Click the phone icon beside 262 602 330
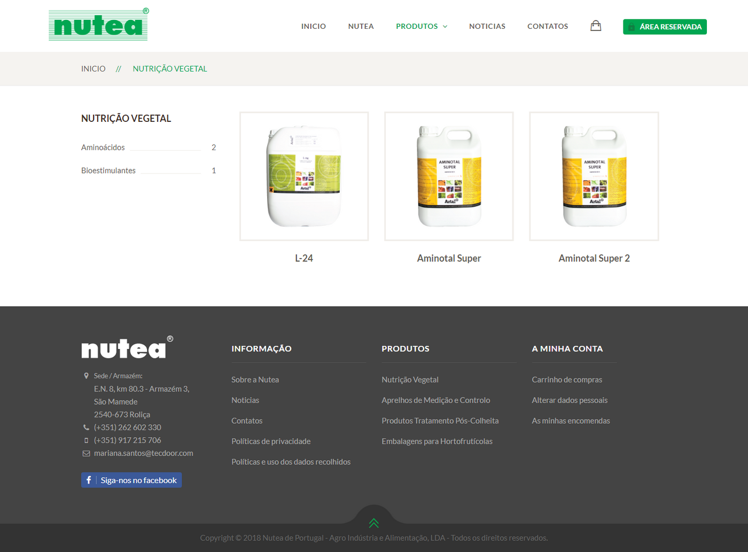The width and height of the screenshot is (748, 552). coord(86,427)
